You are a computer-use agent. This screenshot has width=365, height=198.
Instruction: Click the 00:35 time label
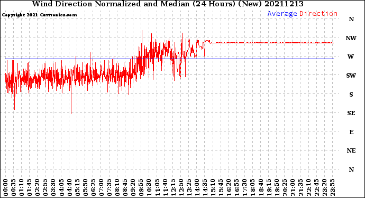pos(14,187)
